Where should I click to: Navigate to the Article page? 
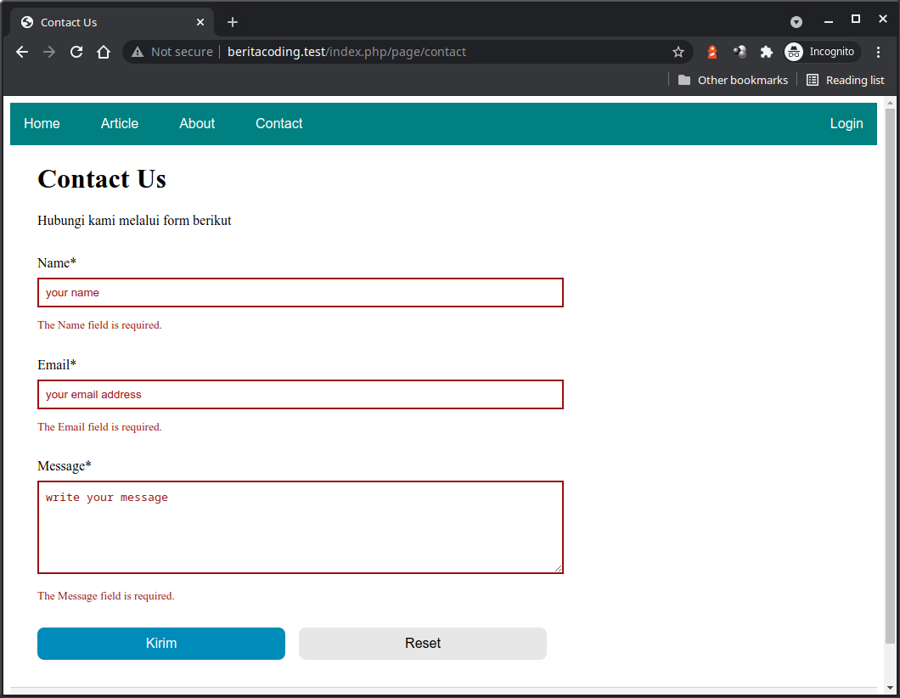[119, 123]
